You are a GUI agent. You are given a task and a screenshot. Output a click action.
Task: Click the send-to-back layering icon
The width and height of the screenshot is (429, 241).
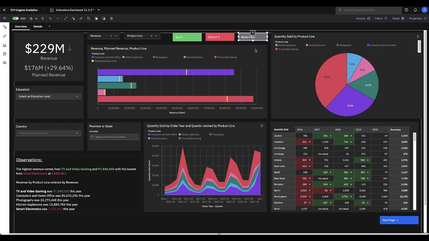(104, 18)
